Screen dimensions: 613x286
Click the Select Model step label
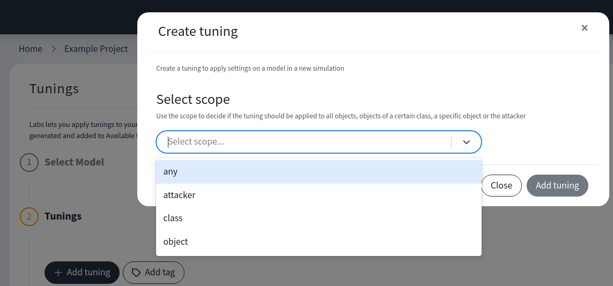click(75, 162)
